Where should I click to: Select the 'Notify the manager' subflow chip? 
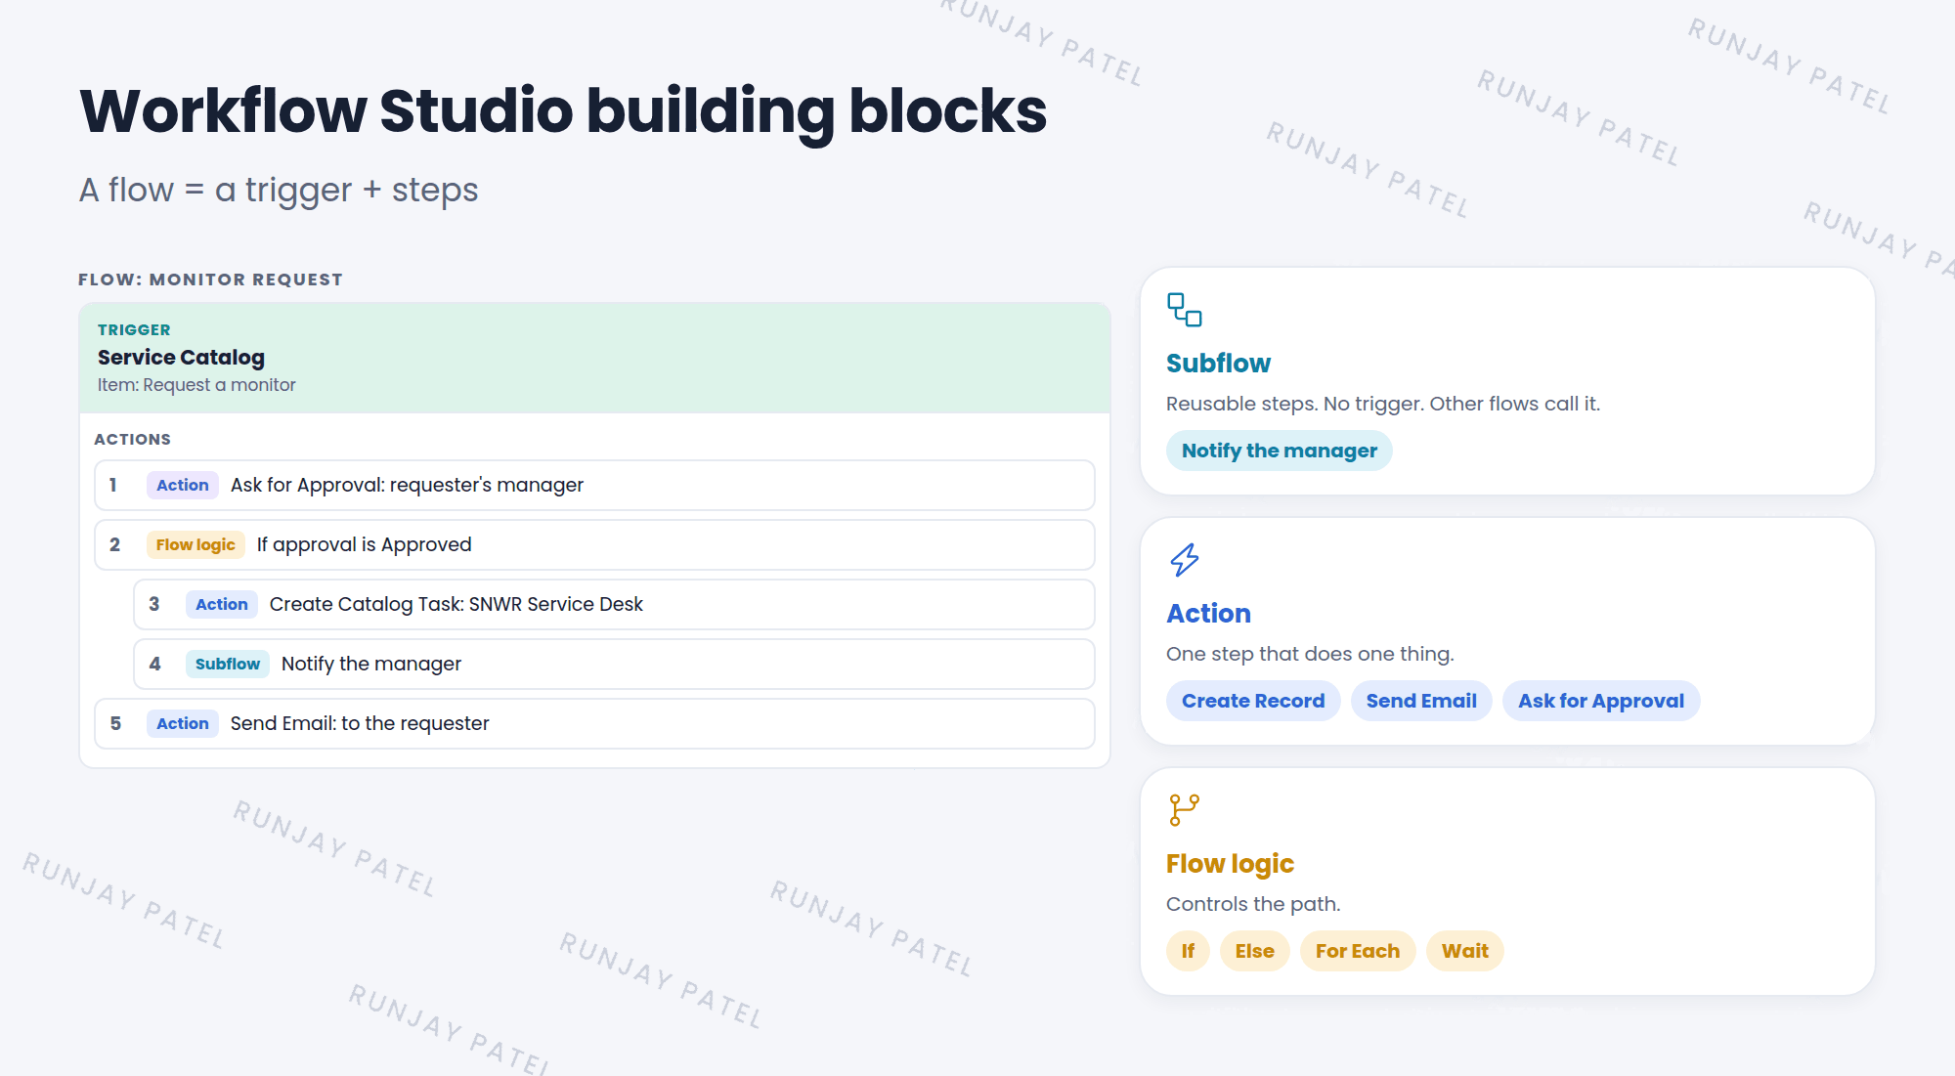pos(1279,451)
